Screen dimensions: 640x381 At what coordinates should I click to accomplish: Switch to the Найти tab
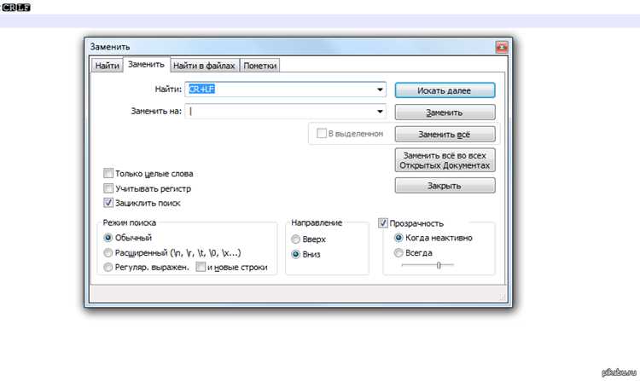point(107,65)
